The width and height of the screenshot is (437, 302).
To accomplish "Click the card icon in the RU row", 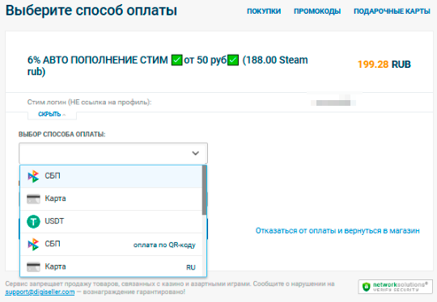I will click(33, 267).
